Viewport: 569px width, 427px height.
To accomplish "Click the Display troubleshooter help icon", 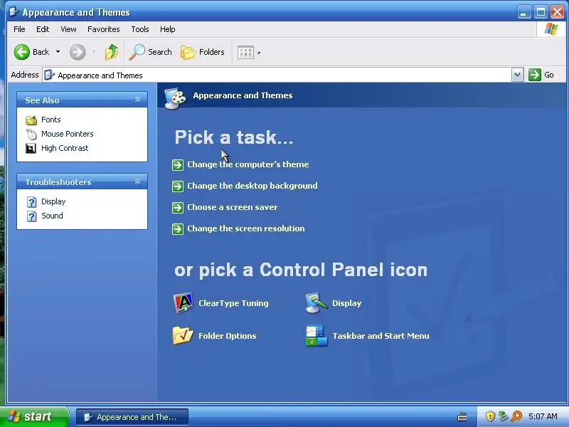I will click(x=31, y=202).
